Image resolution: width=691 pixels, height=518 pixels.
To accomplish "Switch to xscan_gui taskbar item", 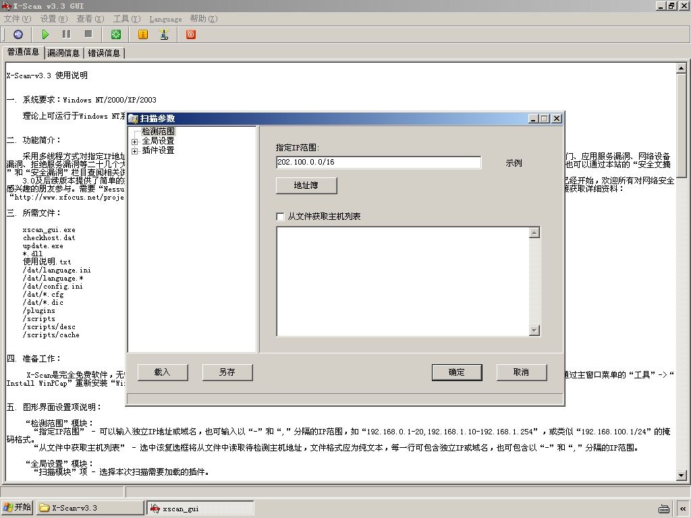I will (200, 509).
